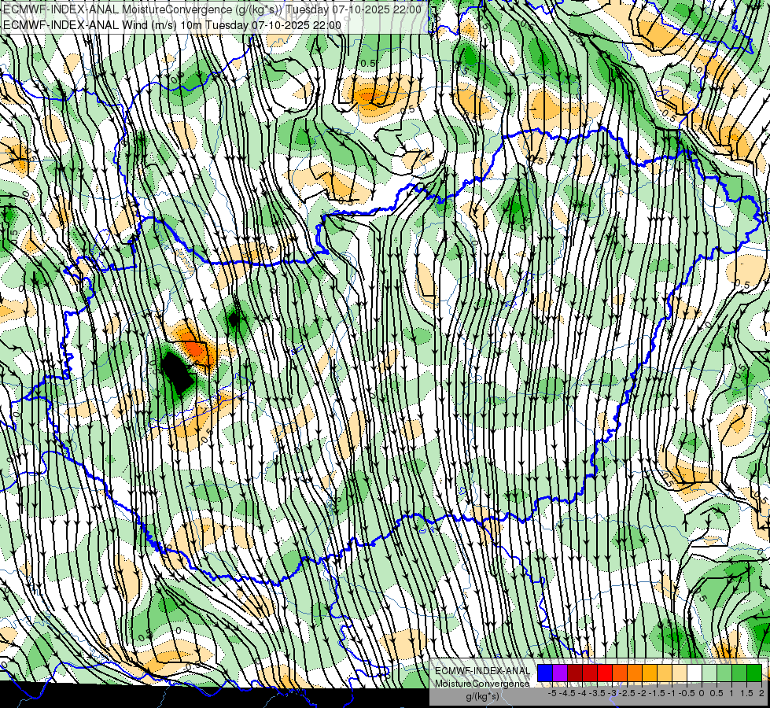
Task: Click the '-1.5' legend tick label
Action: tap(657, 693)
